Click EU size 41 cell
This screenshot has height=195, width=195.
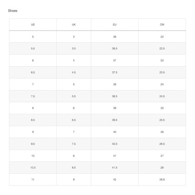pos(115,156)
